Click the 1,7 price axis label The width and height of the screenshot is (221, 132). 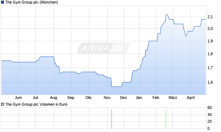click(210, 68)
